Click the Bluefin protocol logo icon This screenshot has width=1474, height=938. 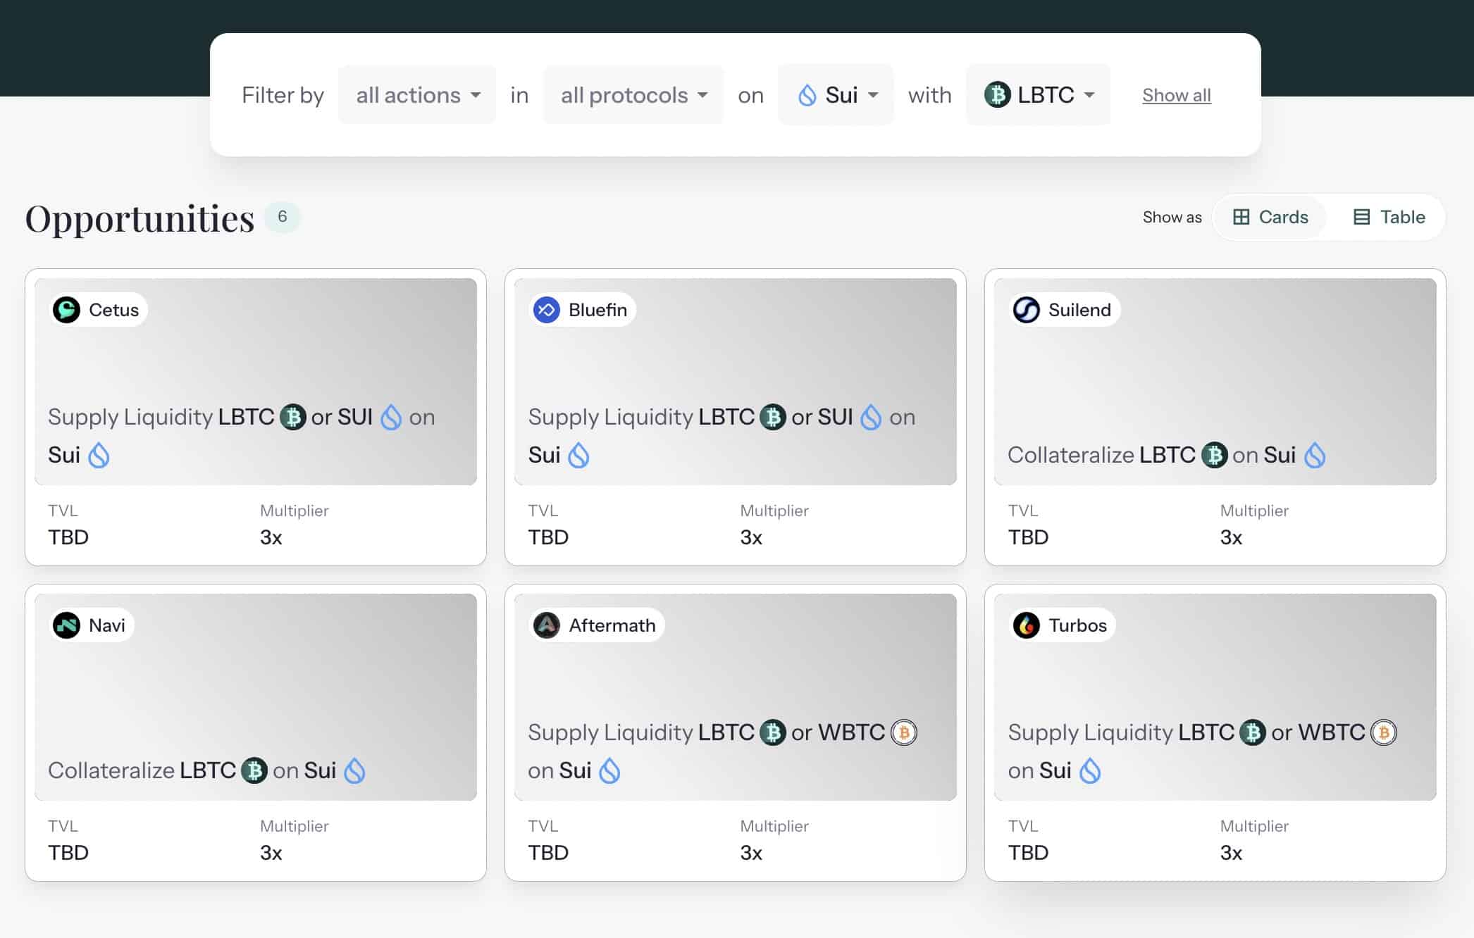click(546, 310)
